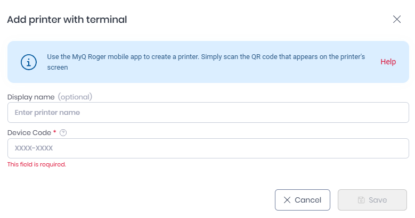Close the Add printer dialog with X
The image size is (415, 218).
[397, 19]
